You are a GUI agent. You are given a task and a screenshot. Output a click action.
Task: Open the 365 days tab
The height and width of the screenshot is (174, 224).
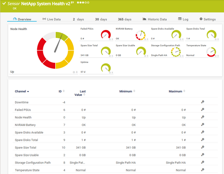coord(124,19)
